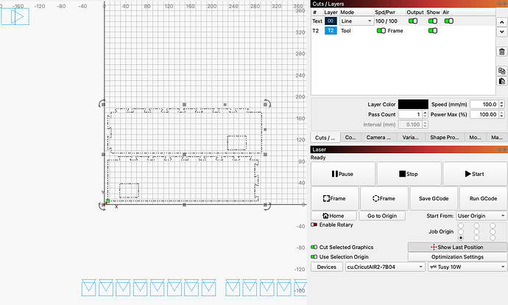Enable the Rotary switch

tap(314, 225)
